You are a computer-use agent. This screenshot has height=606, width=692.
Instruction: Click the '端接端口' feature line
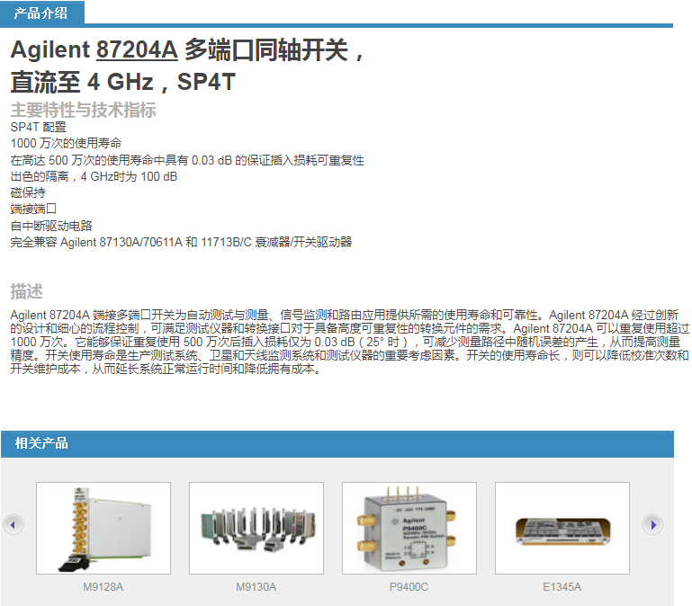33,209
